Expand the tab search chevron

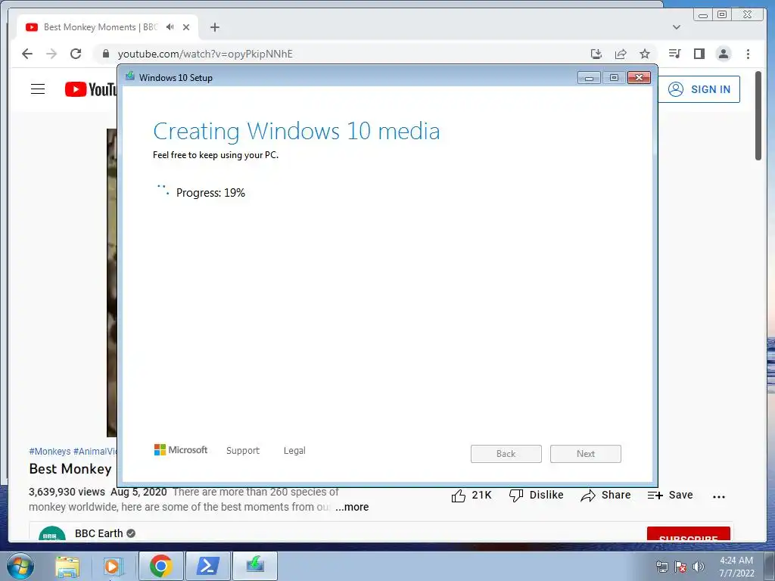[x=677, y=27]
